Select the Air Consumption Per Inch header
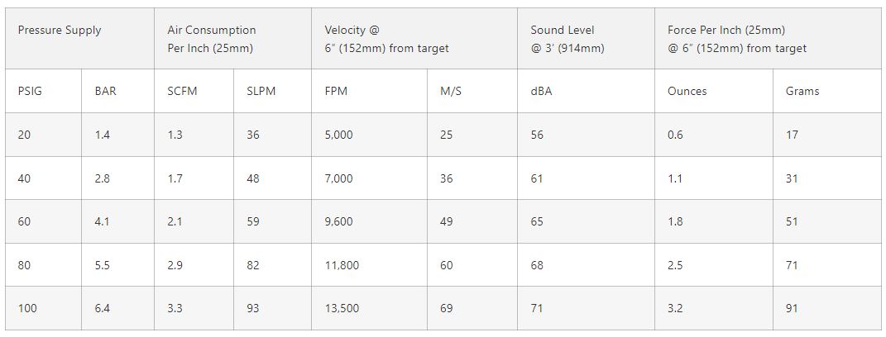 pyautogui.click(x=211, y=39)
